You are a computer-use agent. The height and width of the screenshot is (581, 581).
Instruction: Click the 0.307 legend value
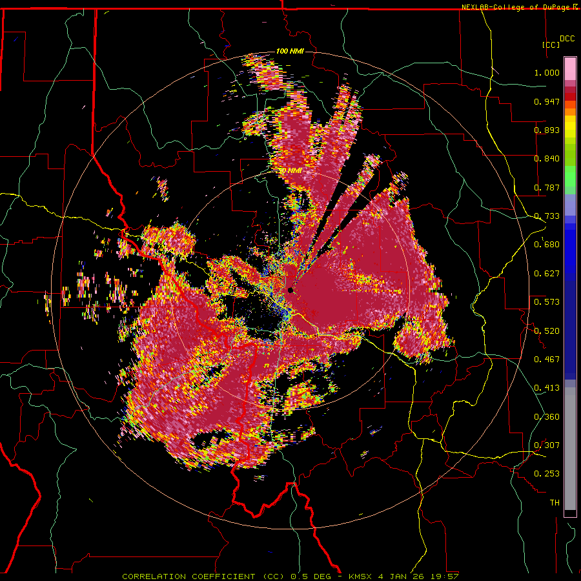coord(547,445)
